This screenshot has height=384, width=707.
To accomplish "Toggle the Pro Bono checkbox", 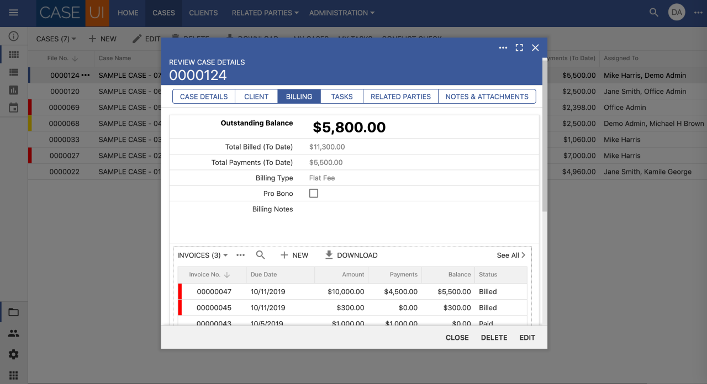I will pos(314,193).
